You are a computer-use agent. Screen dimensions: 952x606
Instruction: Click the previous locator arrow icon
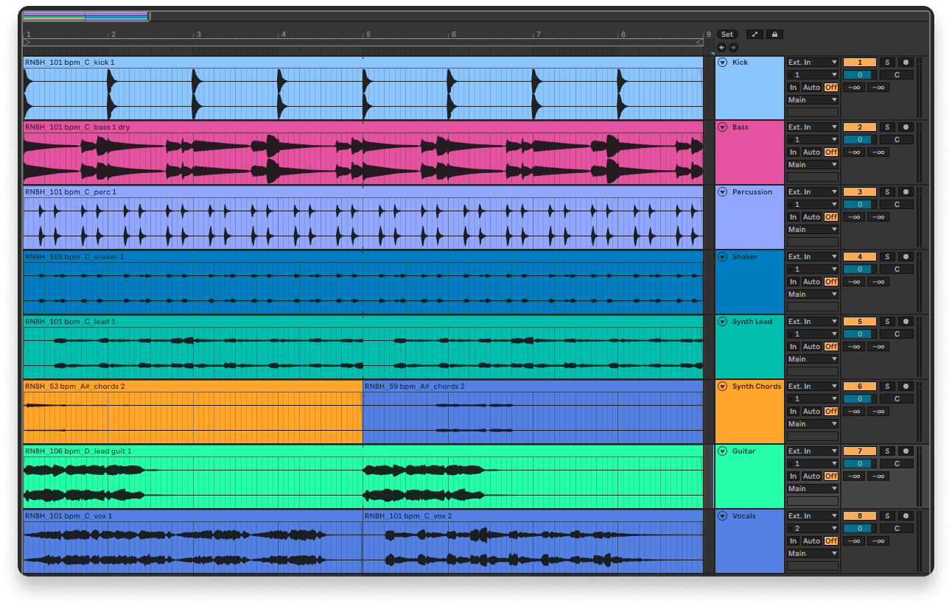(x=721, y=47)
